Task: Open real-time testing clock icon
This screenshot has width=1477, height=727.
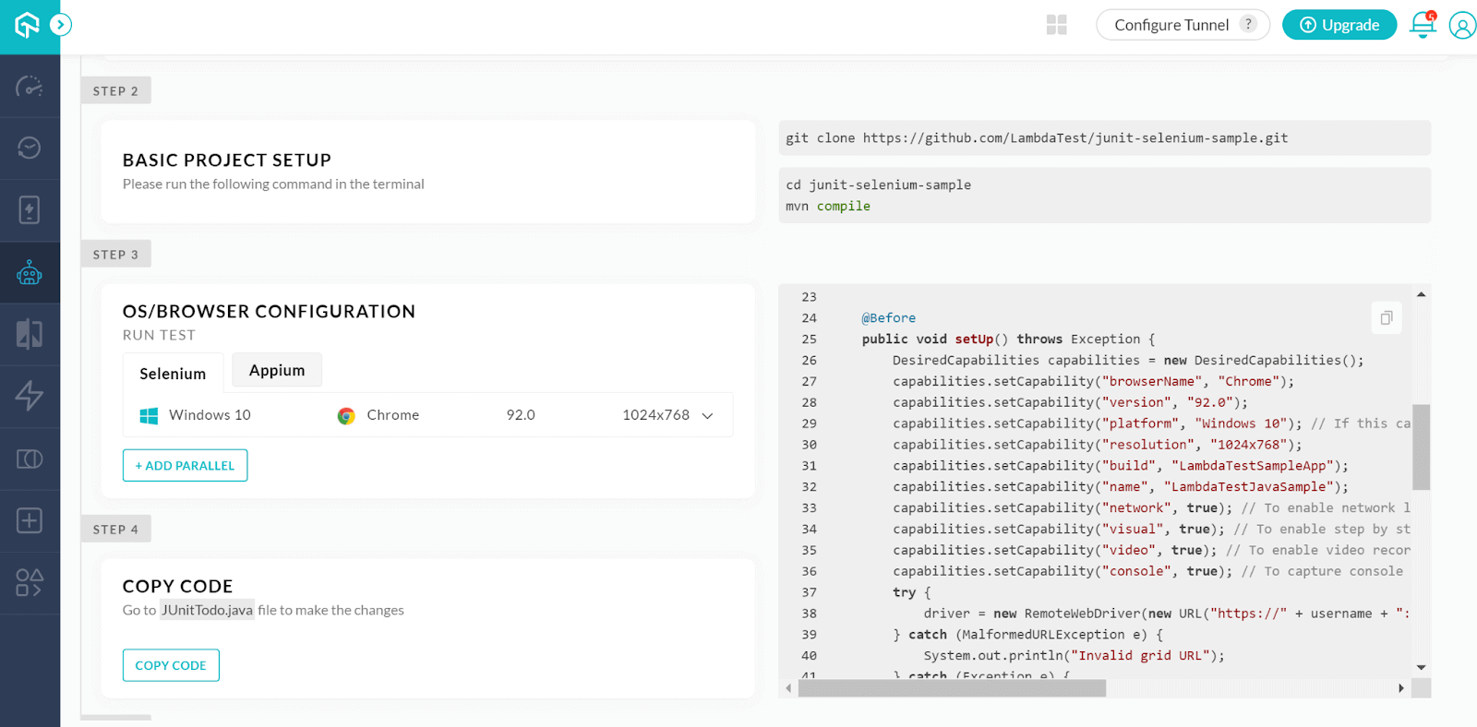Action: pyautogui.click(x=30, y=148)
